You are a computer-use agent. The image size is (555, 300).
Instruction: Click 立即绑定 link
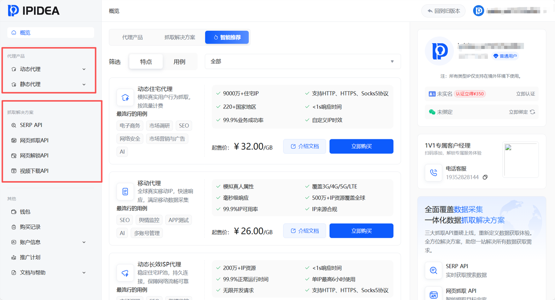(518, 112)
